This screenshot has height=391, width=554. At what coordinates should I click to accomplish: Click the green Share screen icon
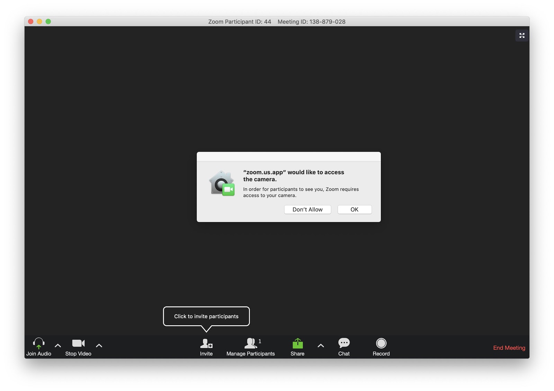[297, 344]
